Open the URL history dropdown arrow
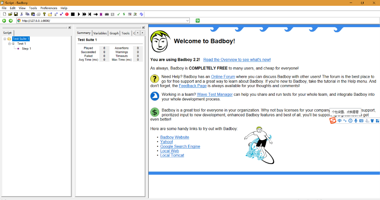The image size is (380, 200). pyautogui.click(x=187, y=21)
